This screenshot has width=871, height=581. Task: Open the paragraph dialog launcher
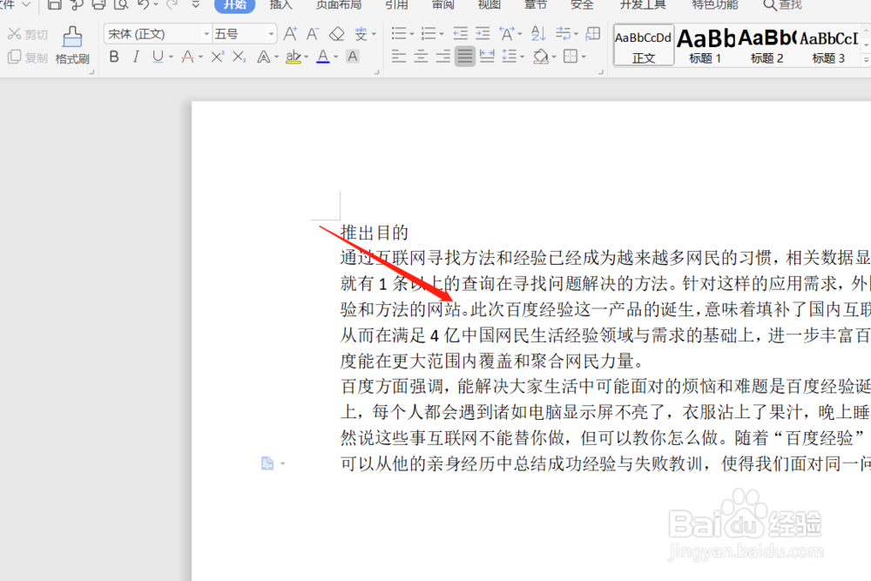pos(601,72)
